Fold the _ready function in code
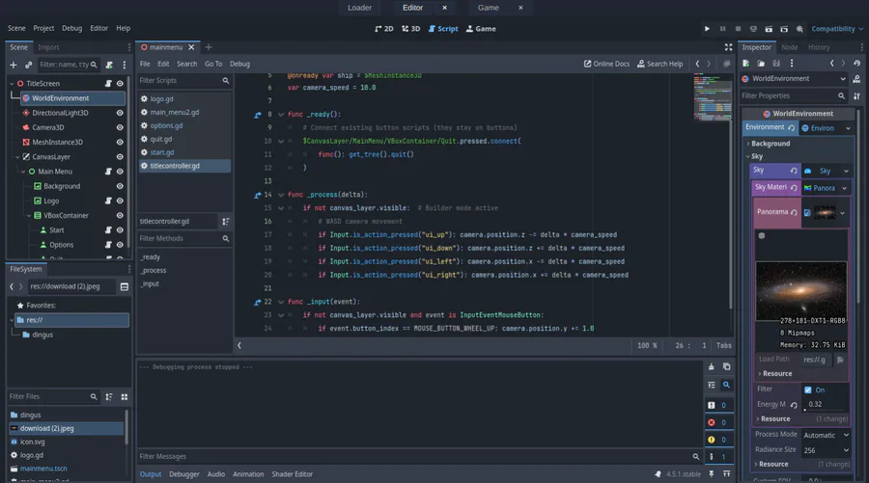This screenshot has width=869, height=483. [x=281, y=115]
